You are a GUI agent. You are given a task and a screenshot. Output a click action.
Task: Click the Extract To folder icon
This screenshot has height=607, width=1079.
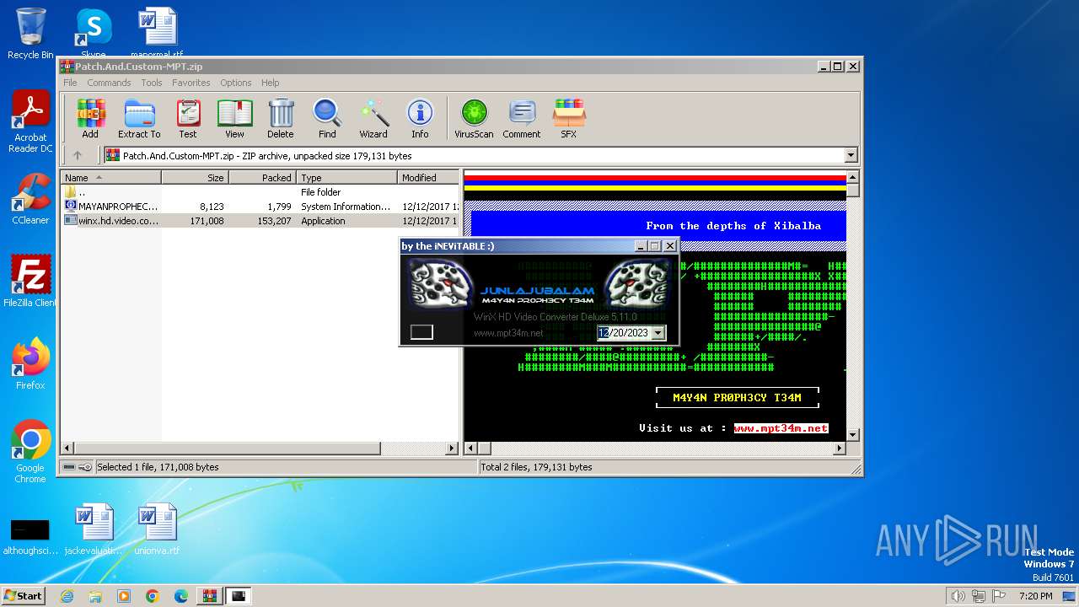[x=139, y=118]
